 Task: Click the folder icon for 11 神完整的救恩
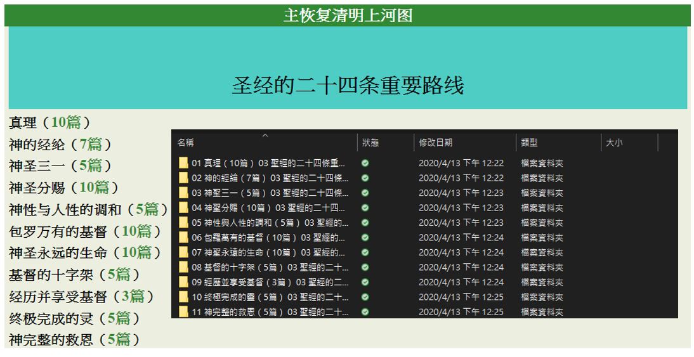183,312
